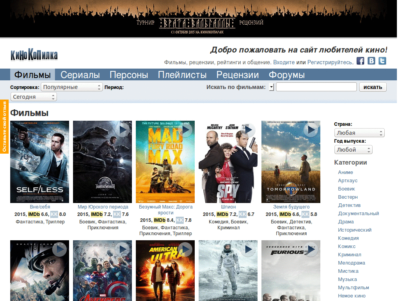Click the film search input field
Image resolution: width=402 pixels, height=301 pixels.
tap(316, 87)
